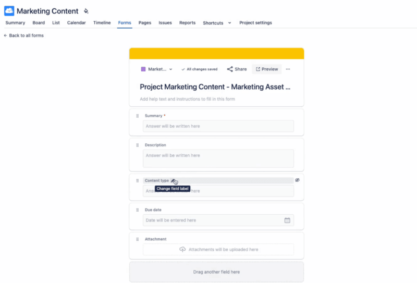417x283 pixels.
Task: Switch to the List tab
Action: 56,23
